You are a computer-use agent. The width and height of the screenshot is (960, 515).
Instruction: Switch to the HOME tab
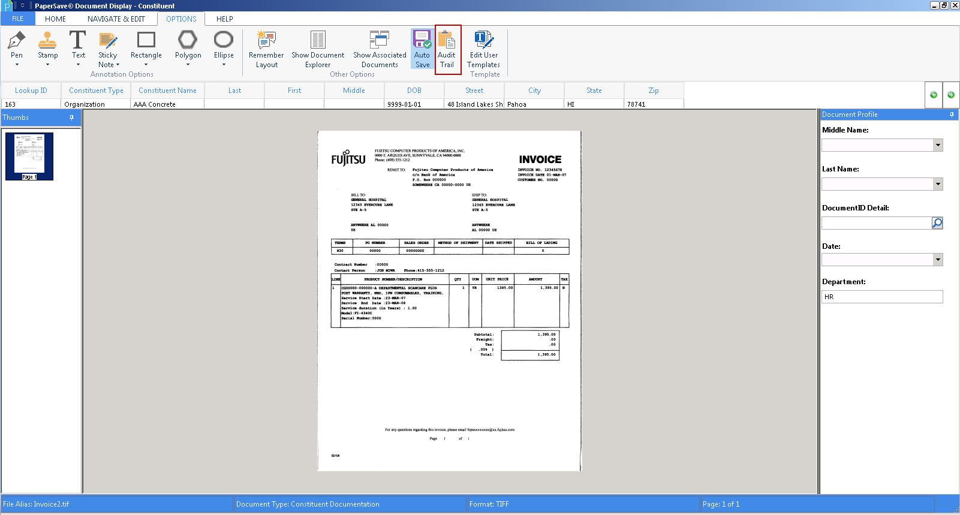pos(55,19)
